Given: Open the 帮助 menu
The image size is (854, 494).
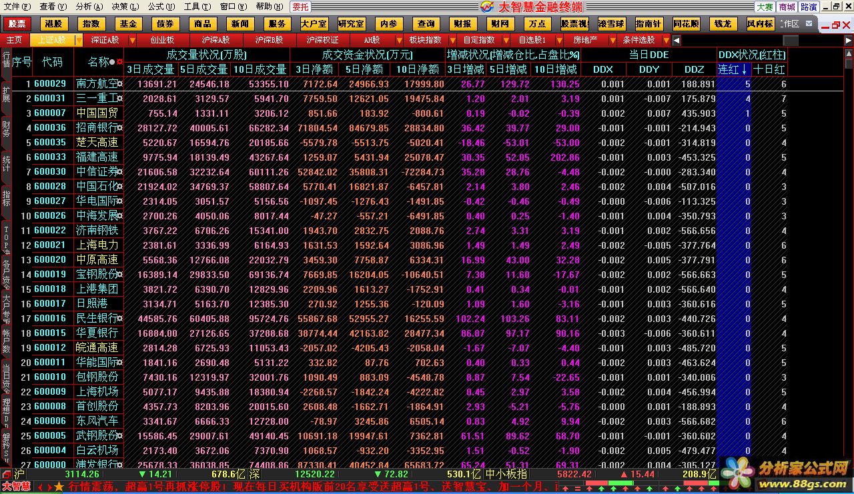Looking at the screenshot, I should pos(270,7).
